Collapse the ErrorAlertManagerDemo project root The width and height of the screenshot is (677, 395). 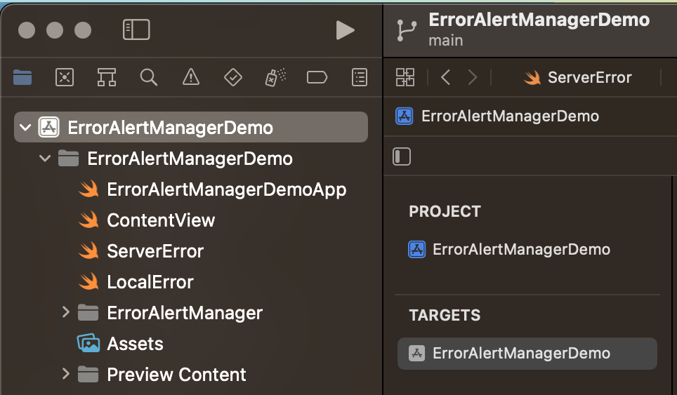(26, 128)
